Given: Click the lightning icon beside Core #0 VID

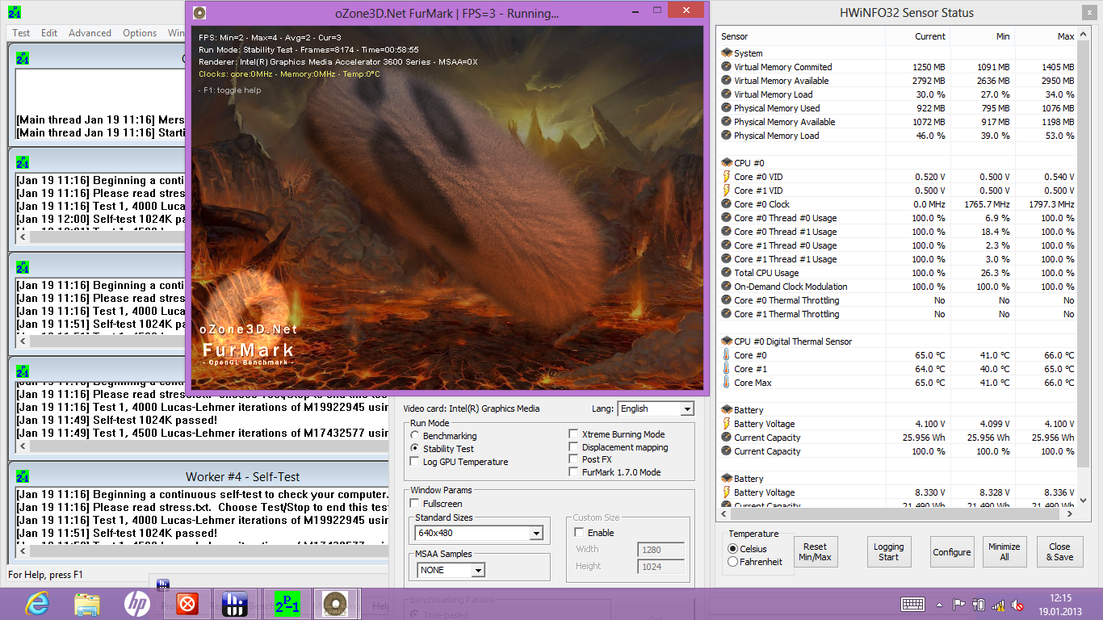Looking at the screenshot, I should pyautogui.click(x=727, y=177).
